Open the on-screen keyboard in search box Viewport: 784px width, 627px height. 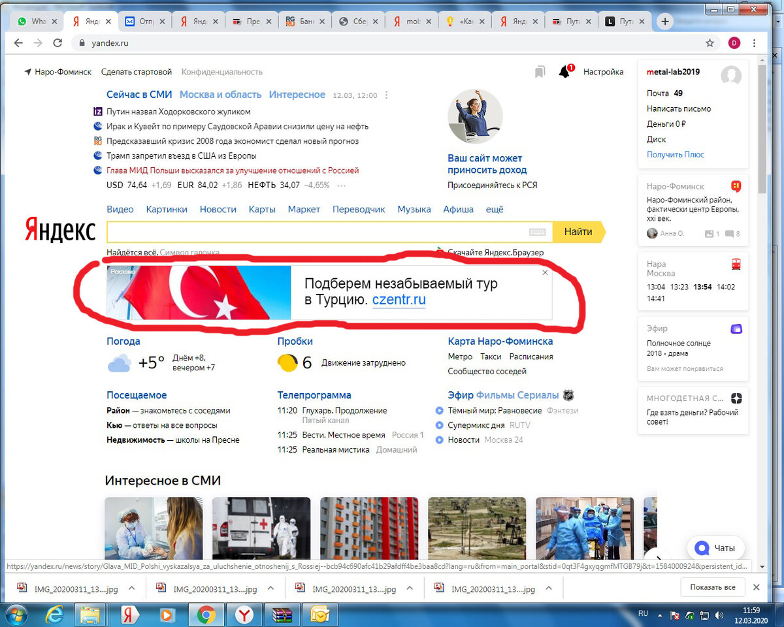(x=538, y=232)
